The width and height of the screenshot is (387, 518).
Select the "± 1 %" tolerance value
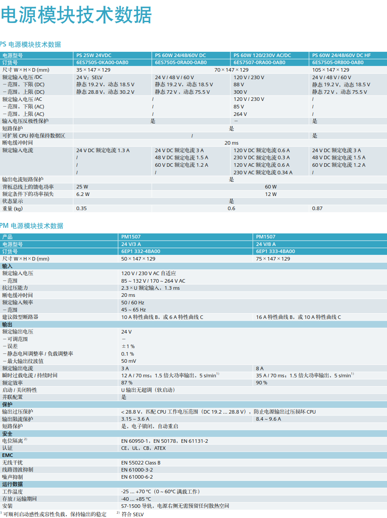(128, 346)
